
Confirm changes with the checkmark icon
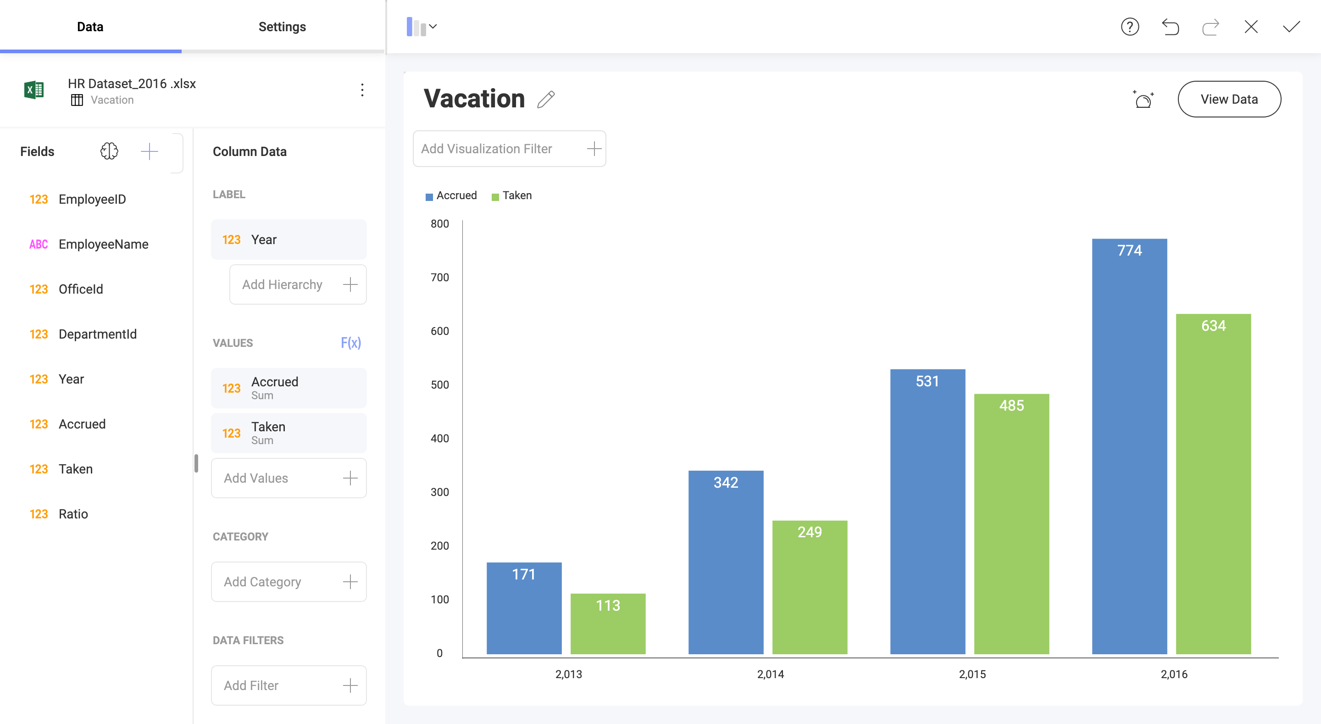coord(1292,27)
